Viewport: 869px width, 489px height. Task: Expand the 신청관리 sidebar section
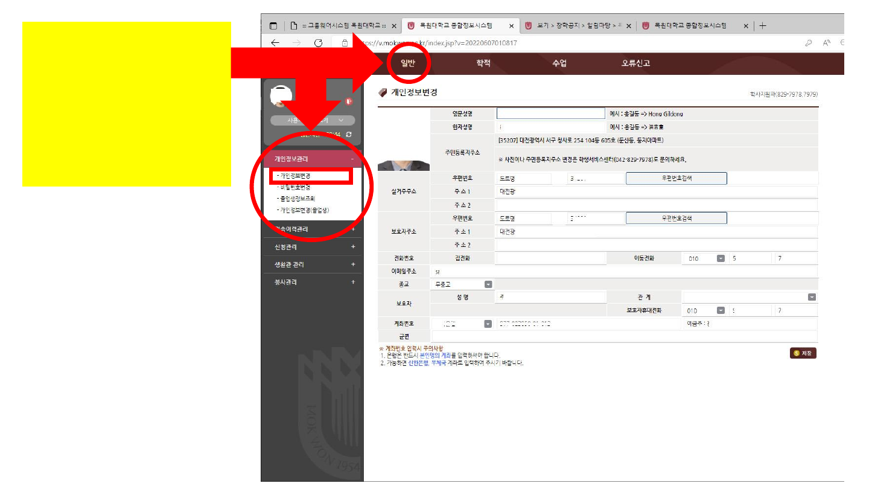pyautogui.click(x=353, y=247)
